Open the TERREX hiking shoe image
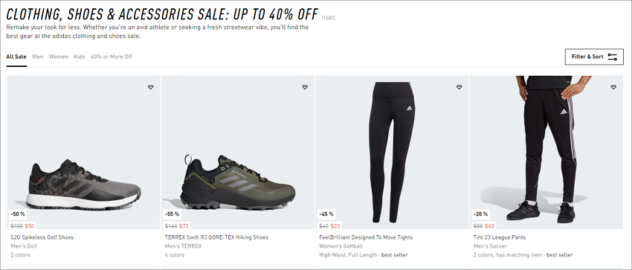Viewport: 632px width, 270px height. pyautogui.click(x=238, y=152)
